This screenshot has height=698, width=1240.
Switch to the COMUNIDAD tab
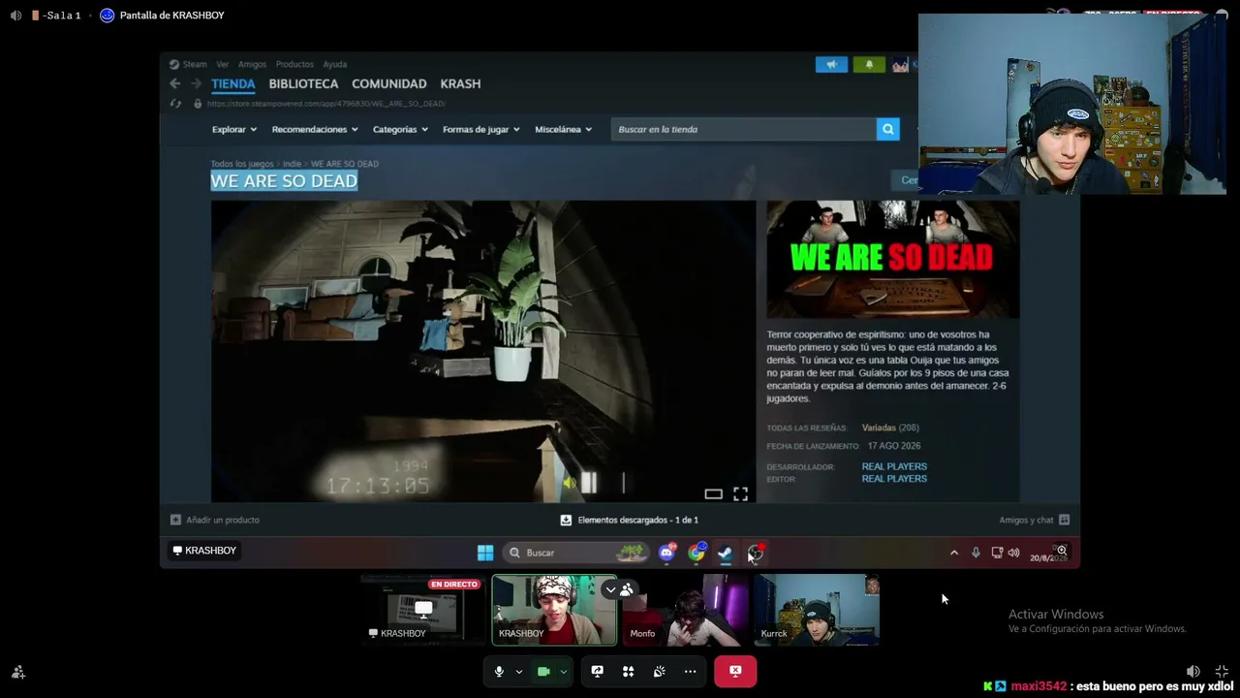point(388,83)
